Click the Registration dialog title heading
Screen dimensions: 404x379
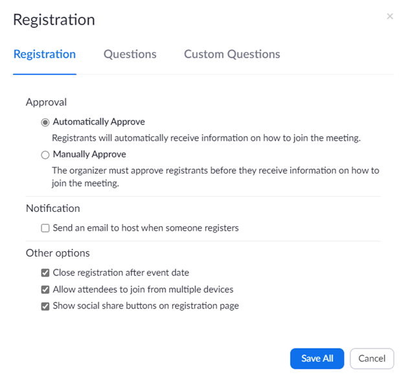tap(54, 20)
